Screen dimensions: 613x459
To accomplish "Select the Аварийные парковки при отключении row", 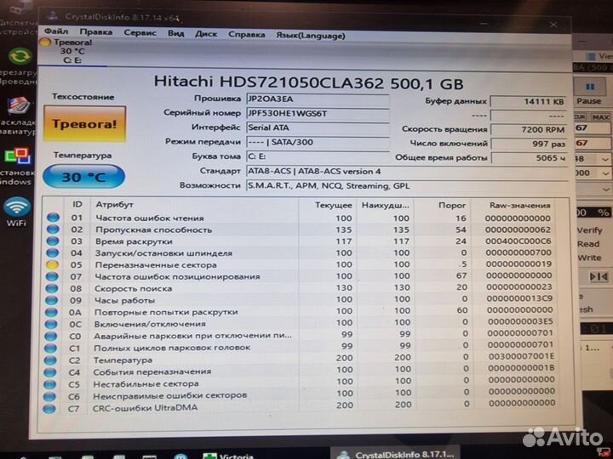I will pyautogui.click(x=301, y=335).
